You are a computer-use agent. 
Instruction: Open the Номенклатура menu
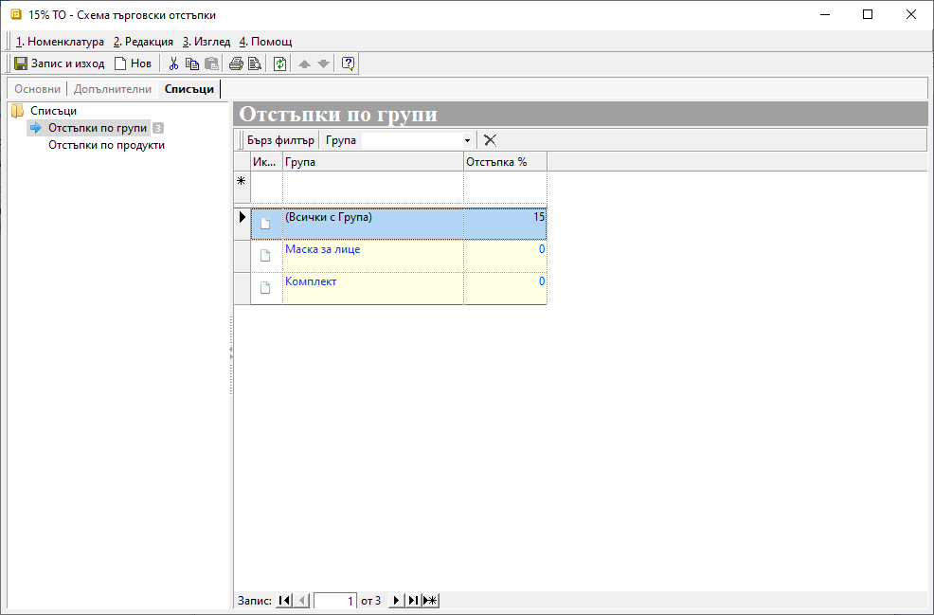pyautogui.click(x=60, y=42)
